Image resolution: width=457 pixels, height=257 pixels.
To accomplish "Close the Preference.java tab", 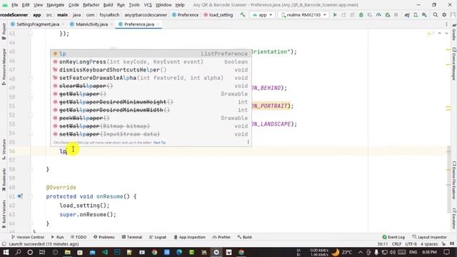I will [158, 24].
